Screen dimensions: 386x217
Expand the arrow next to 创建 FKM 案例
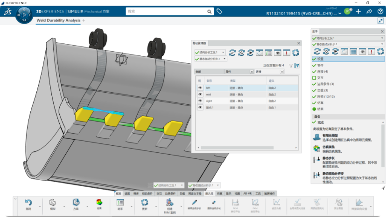click(181, 207)
